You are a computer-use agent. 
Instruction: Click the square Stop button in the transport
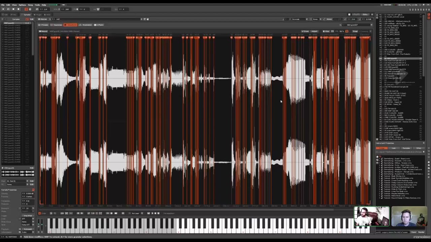point(13,9)
